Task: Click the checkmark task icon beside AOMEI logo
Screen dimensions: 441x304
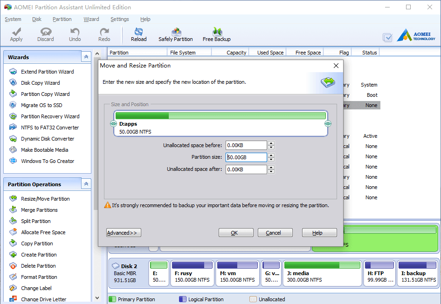Action: [x=387, y=37]
